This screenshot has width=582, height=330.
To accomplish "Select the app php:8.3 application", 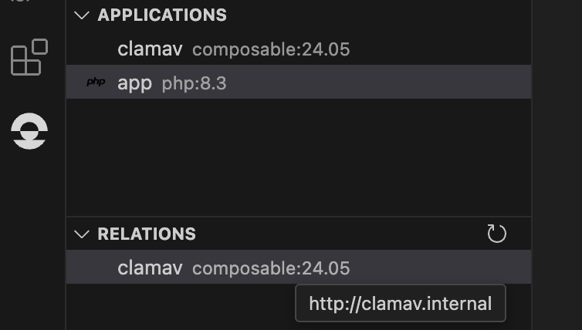I will click(x=299, y=82).
